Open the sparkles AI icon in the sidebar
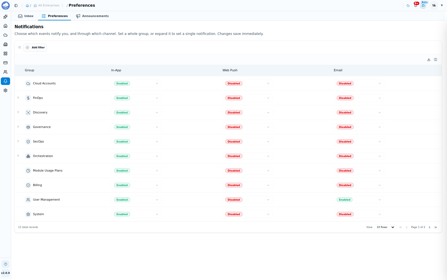This screenshot has height=280, width=447. [x=5, y=17]
